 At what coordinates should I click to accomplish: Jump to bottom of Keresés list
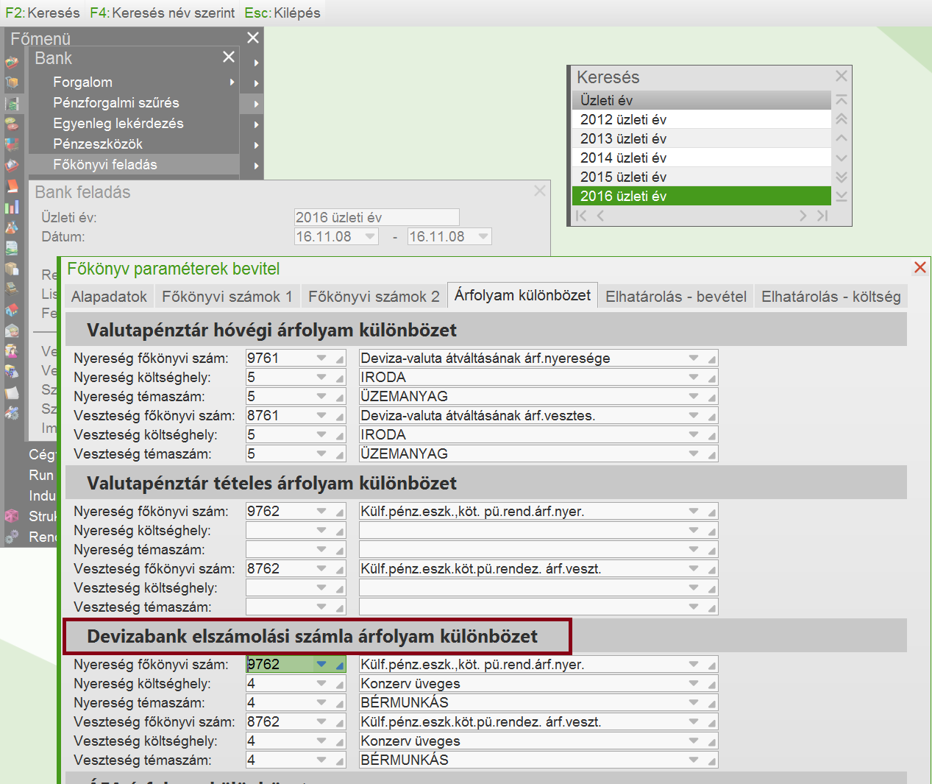(x=842, y=196)
